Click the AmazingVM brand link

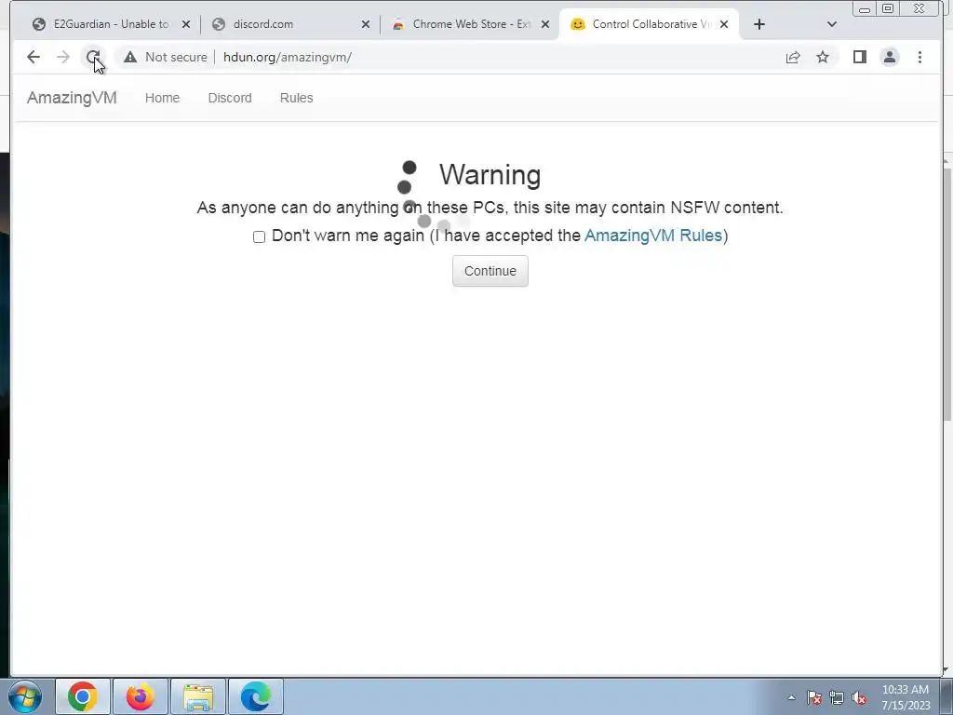pos(72,98)
